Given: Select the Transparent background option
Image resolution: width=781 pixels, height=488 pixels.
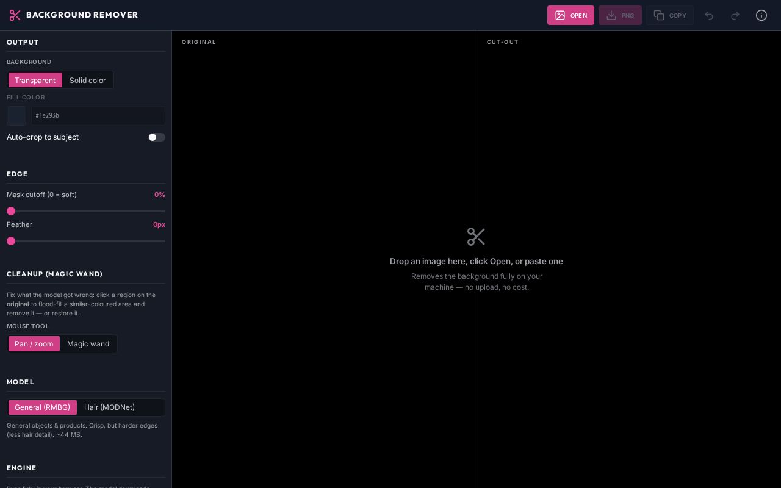Looking at the screenshot, I should click(35, 80).
